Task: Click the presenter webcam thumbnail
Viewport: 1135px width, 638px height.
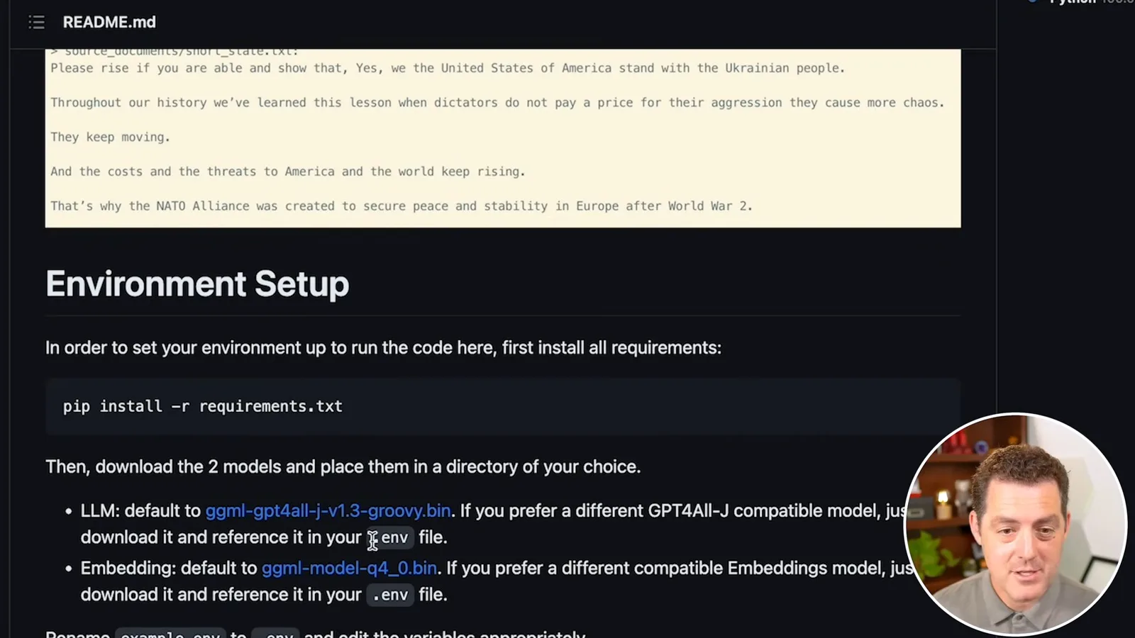Action: click(x=1015, y=524)
